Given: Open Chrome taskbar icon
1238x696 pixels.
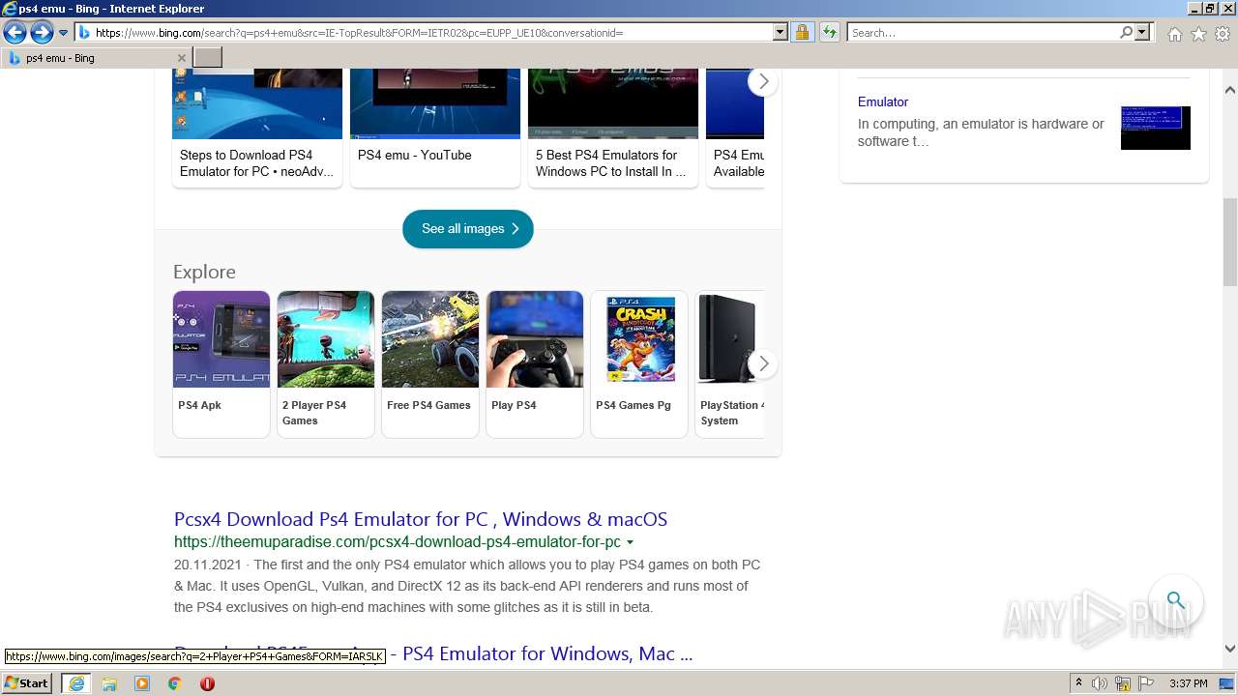Looking at the screenshot, I should click(x=175, y=683).
